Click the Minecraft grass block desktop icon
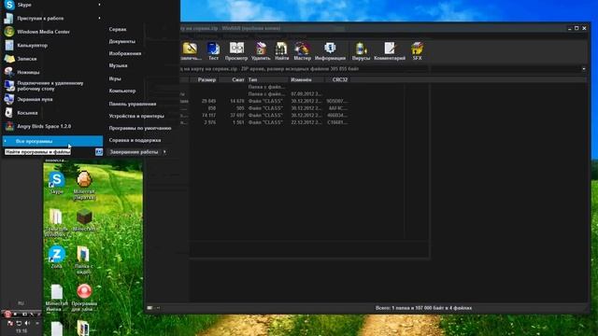Viewport: 598px width, 336px height. click(84, 220)
